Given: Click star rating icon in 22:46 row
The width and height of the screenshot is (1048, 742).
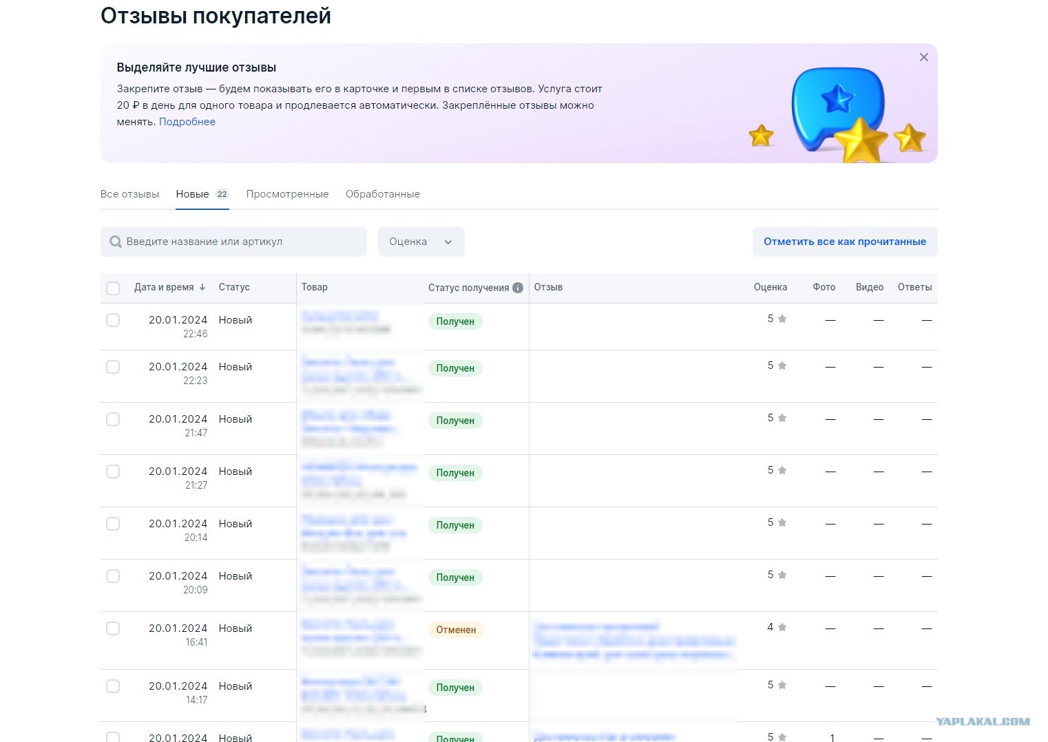Looking at the screenshot, I should (782, 319).
